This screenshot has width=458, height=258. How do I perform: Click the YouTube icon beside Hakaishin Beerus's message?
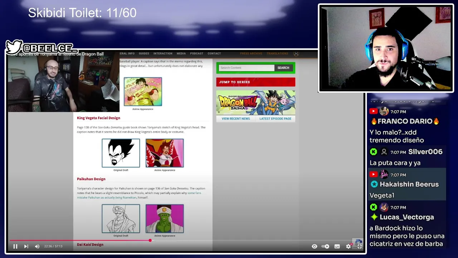374,175
